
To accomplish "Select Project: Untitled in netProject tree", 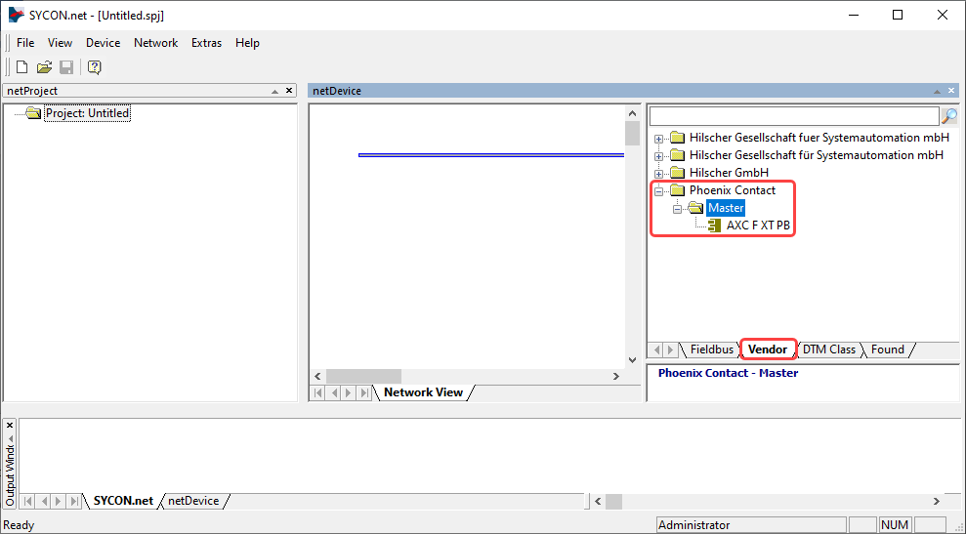I will pos(88,113).
